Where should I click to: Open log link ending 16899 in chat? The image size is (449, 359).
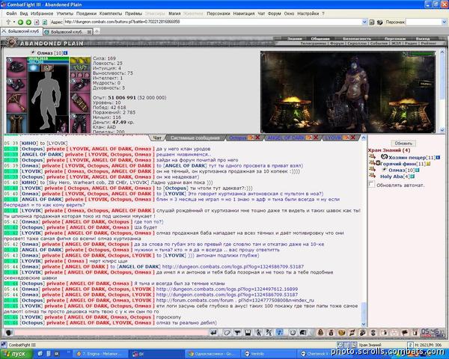[x=227, y=289]
